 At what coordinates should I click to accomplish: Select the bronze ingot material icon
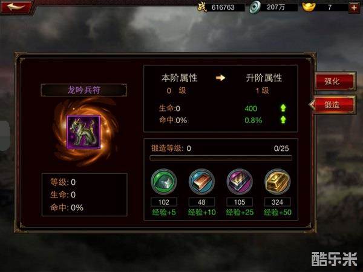(x=201, y=182)
